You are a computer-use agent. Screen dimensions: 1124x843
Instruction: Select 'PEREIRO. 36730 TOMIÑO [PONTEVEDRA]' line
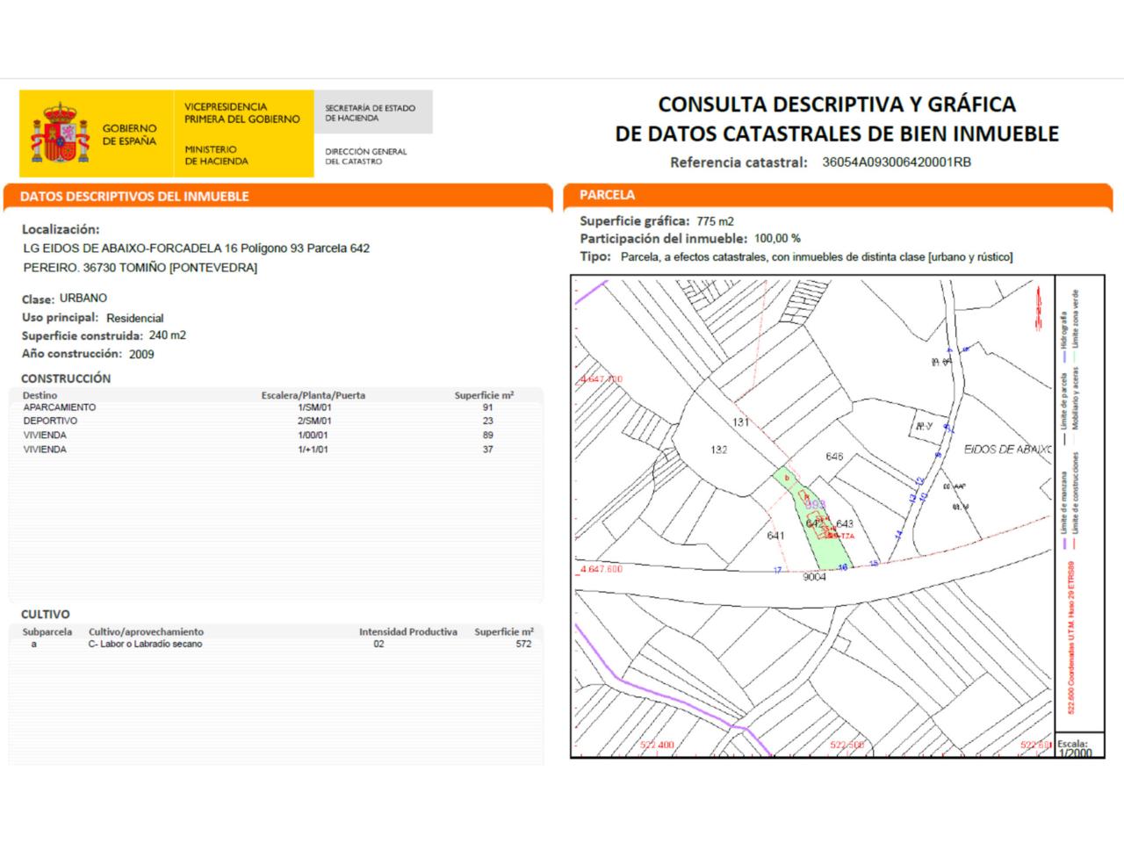140,268
